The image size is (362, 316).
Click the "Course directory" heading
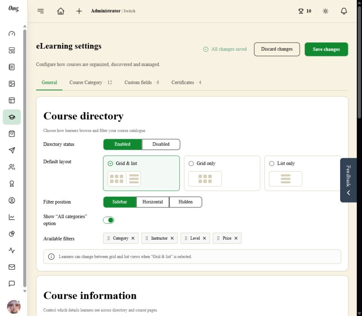[x=83, y=116]
